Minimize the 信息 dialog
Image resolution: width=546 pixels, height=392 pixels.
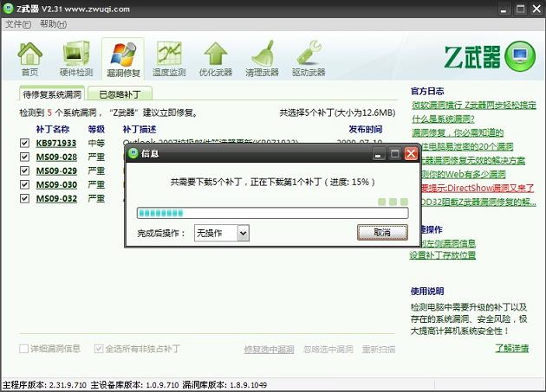pyautogui.click(x=378, y=153)
